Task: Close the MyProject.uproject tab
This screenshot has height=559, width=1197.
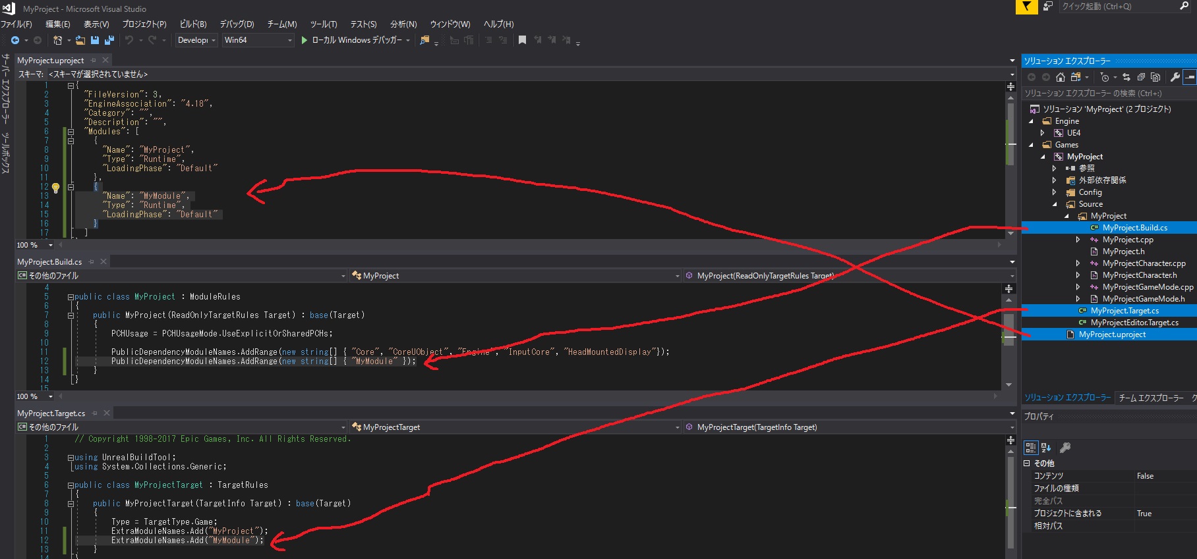Action: (x=105, y=60)
